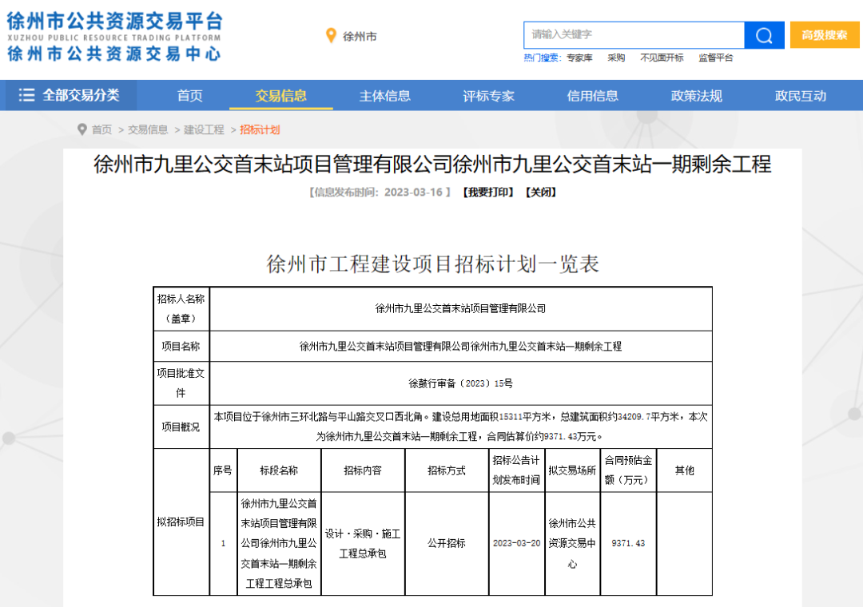The height and width of the screenshot is (607, 863).
Task: Click the 项目批准文件 row label
Action: point(181,383)
